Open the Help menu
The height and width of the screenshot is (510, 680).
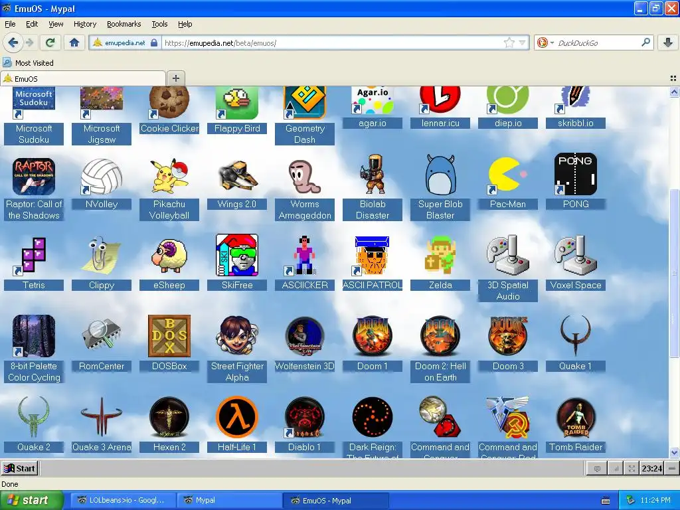tap(185, 24)
